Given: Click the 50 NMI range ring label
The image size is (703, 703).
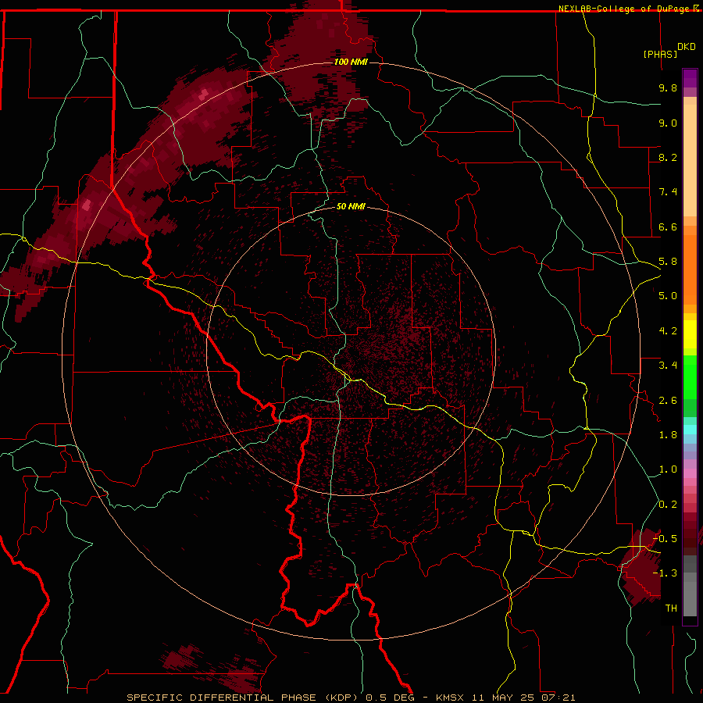Looking at the screenshot, I should point(351,206).
